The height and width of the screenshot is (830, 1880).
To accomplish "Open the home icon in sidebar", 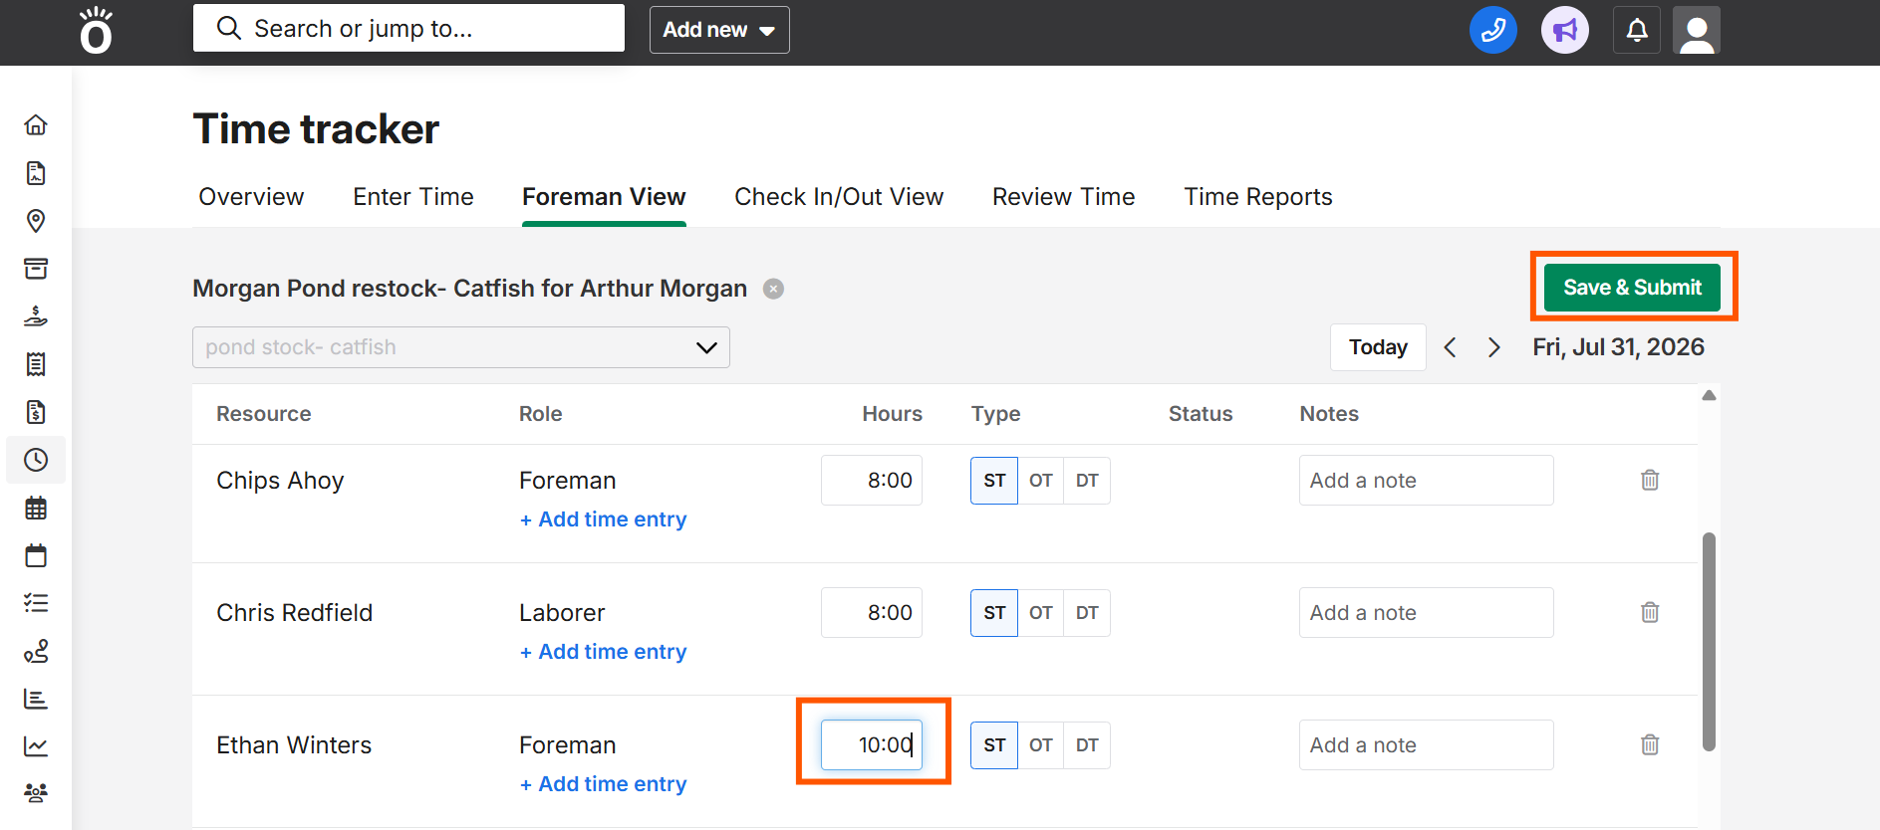I will click(x=36, y=124).
